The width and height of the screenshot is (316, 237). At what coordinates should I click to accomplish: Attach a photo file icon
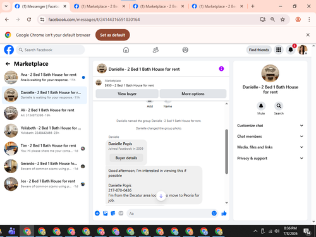[105, 214]
